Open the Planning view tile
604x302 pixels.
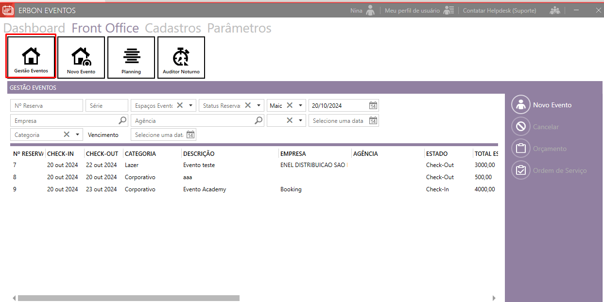[131, 57]
